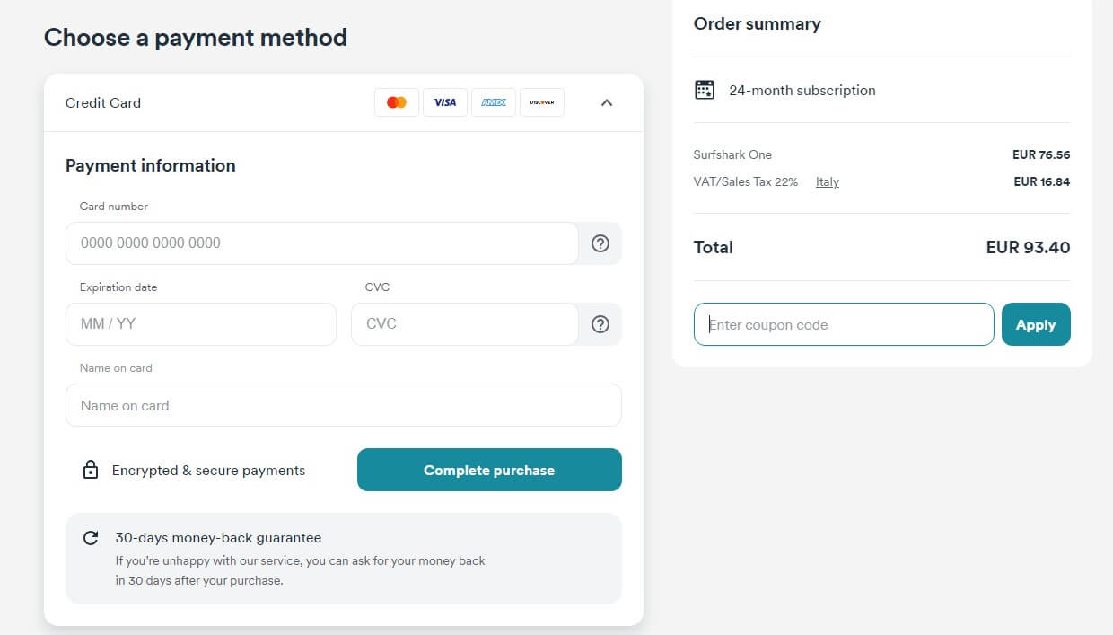Focus the CVC input field
The image size is (1113, 635).
[465, 324]
